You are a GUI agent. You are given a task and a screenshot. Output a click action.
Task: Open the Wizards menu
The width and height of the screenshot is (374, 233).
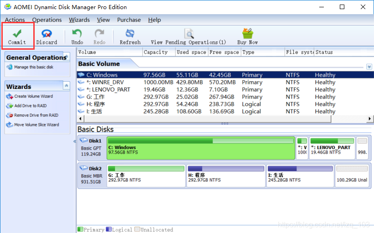tap(79, 20)
